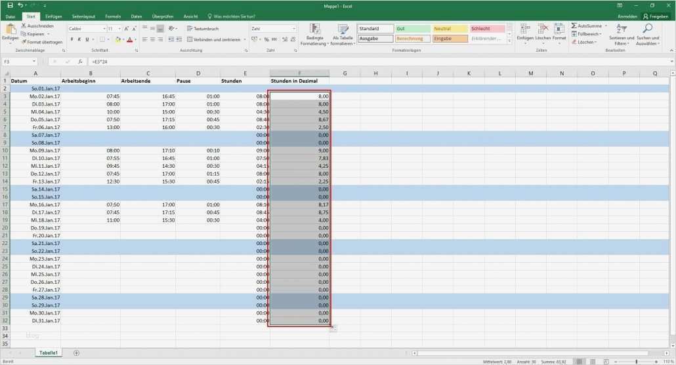Viewport: 676px width, 365px height.
Task: Open the Überprüfen tab
Action: tap(163, 16)
